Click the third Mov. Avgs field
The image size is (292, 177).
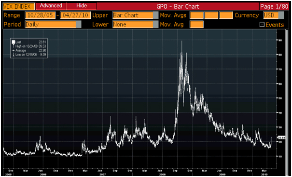coord(226,15)
